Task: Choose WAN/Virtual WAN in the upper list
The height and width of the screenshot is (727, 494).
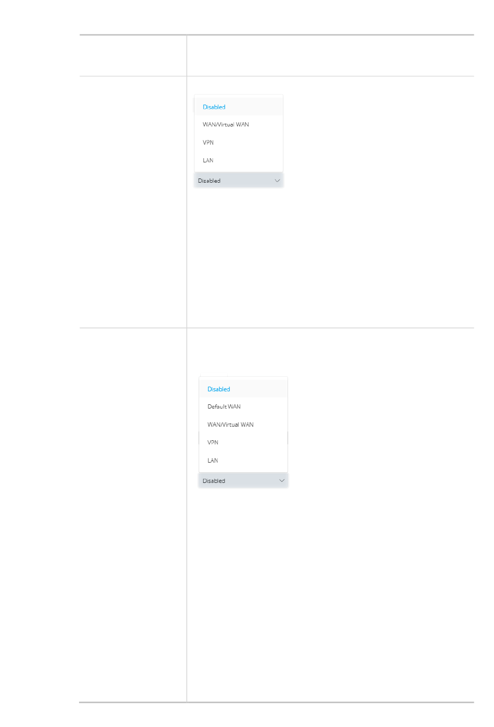Action: [x=239, y=124]
